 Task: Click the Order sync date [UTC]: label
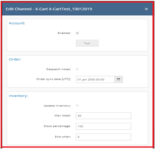click(x=54, y=79)
